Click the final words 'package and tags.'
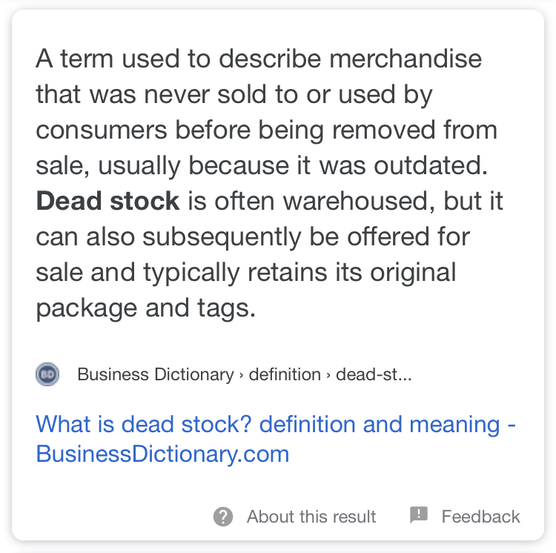 click(x=145, y=307)
